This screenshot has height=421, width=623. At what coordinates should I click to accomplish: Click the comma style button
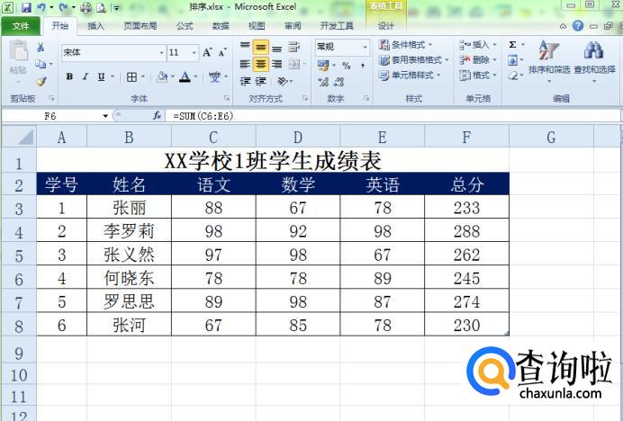363,65
